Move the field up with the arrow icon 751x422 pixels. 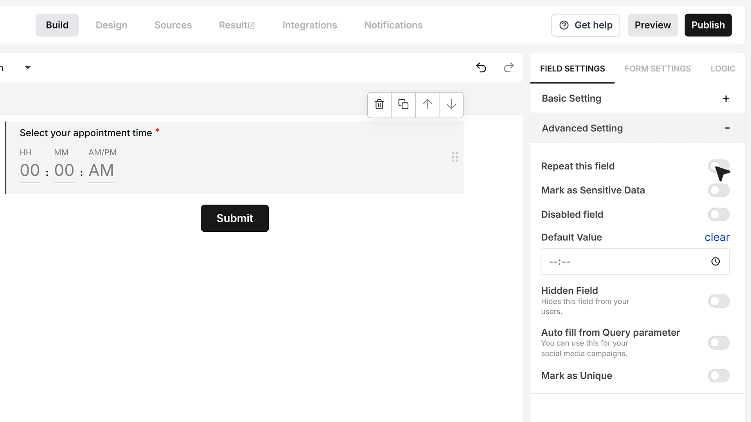click(x=428, y=104)
